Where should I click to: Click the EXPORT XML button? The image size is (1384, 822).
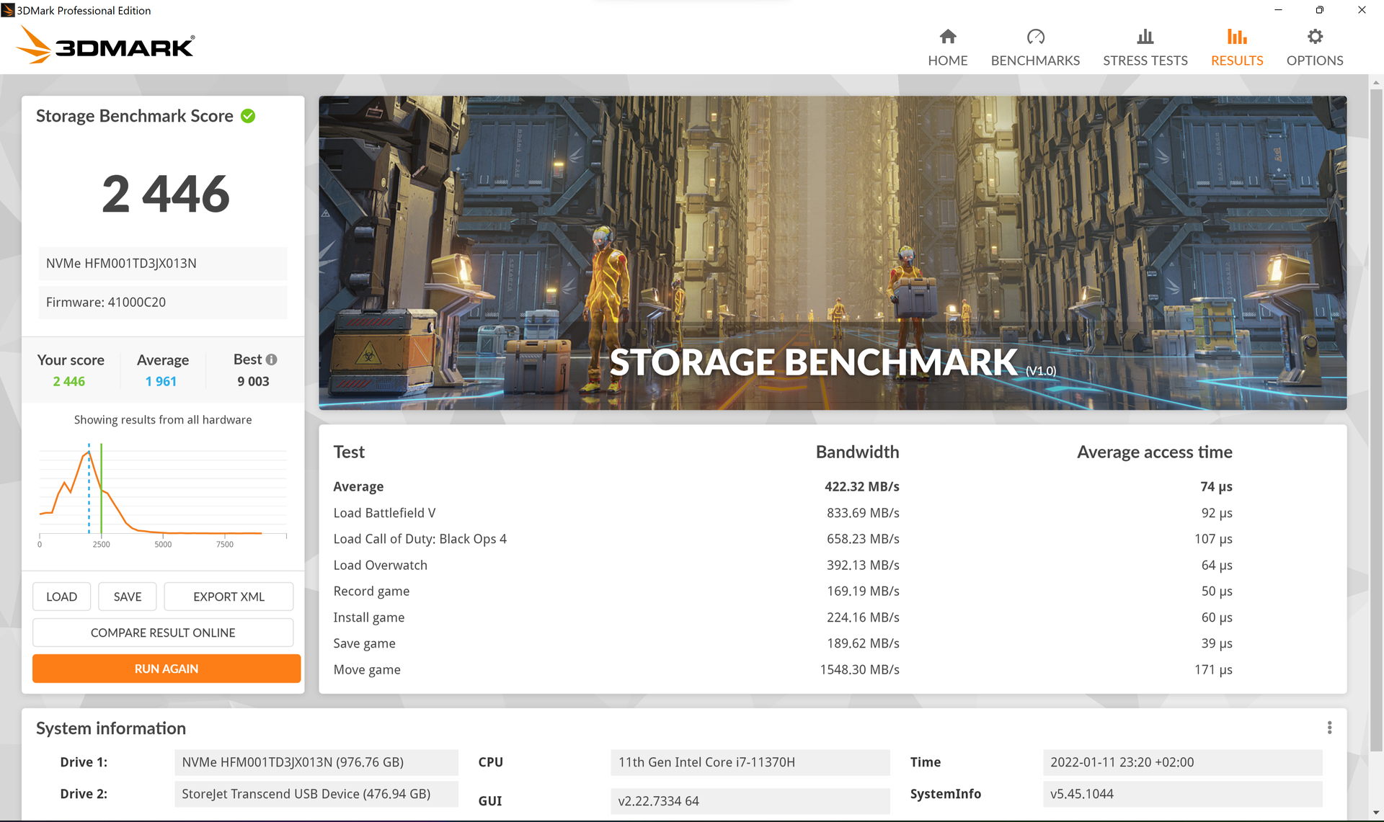click(229, 596)
